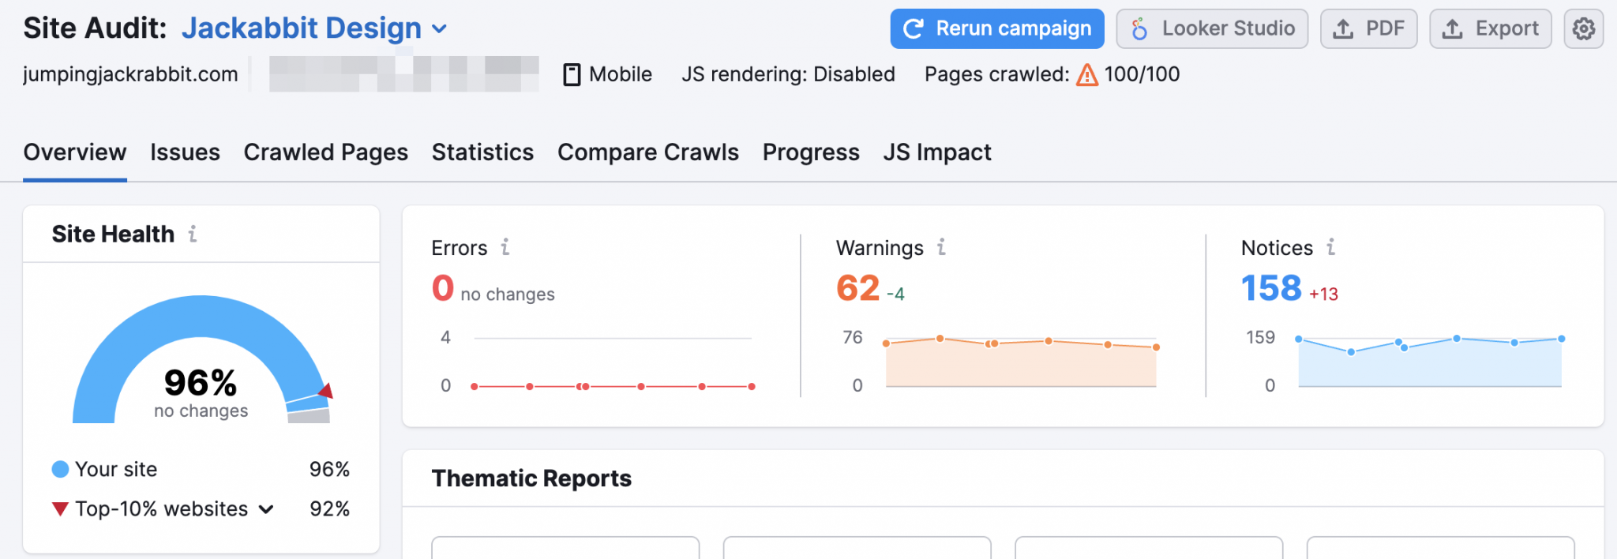The height and width of the screenshot is (559, 1617).
Task: Click the Errors info icon
Action: click(505, 247)
